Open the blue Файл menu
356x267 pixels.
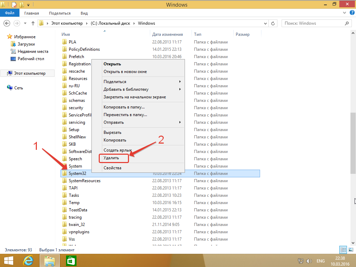9,13
